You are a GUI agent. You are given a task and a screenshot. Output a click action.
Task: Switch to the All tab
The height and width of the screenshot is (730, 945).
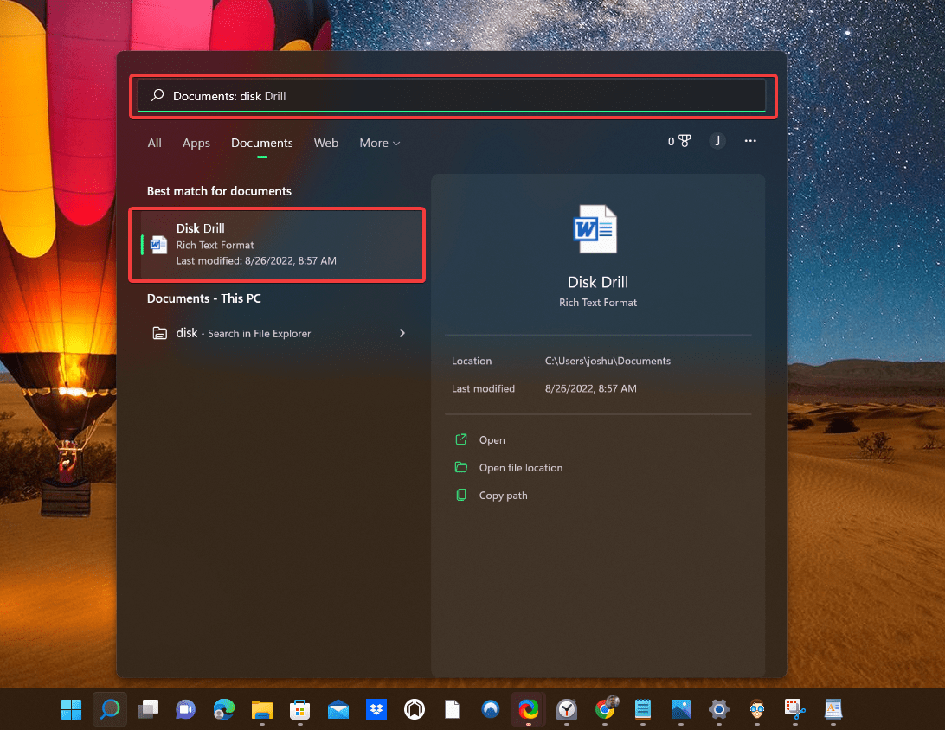click(x=154, y=143)
